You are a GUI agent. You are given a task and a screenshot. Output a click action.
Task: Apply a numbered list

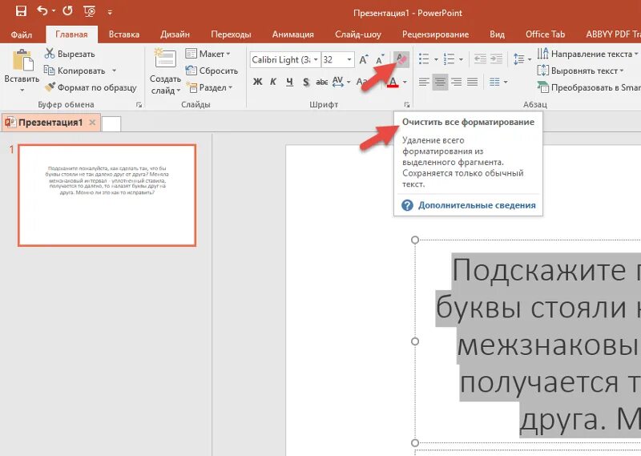[449, 59]
